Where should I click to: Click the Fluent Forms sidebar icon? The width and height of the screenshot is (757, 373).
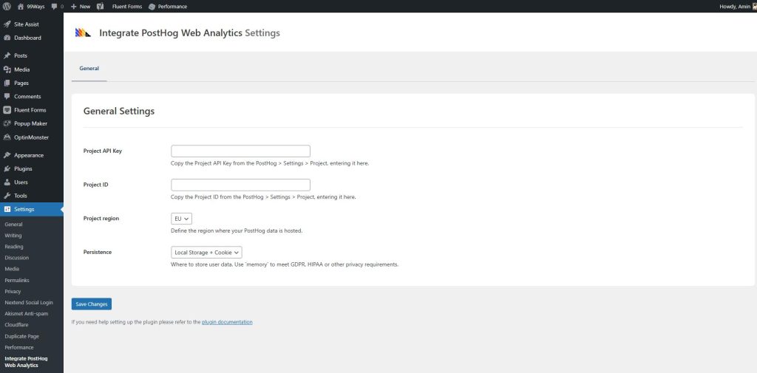point(7,110)
